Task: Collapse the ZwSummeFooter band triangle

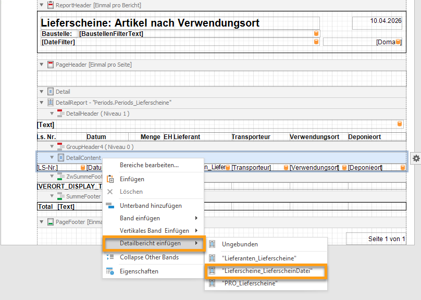Action: pyautogui.click(x=52, y=176)
